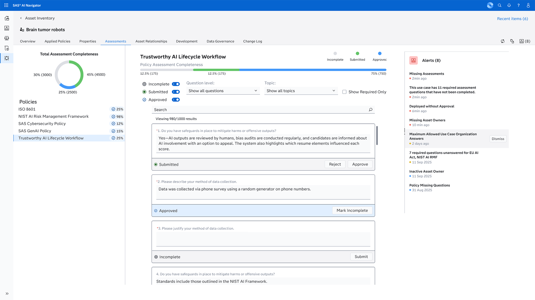
Task: Open the notifications bell icon
Action: [x=509, y=5]
